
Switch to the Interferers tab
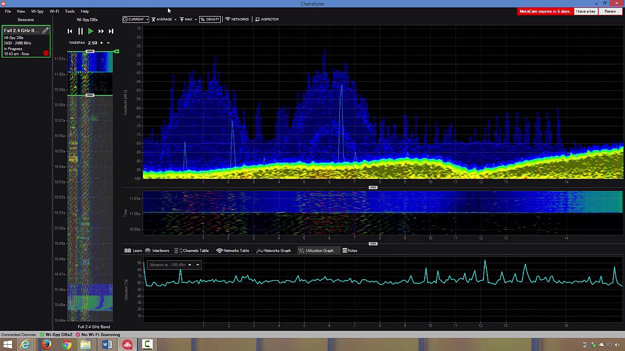click(x=157, y=251)
